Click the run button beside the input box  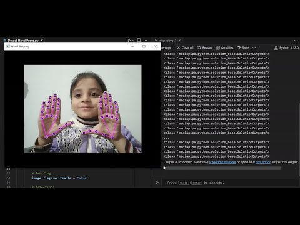tap(157, 182)
